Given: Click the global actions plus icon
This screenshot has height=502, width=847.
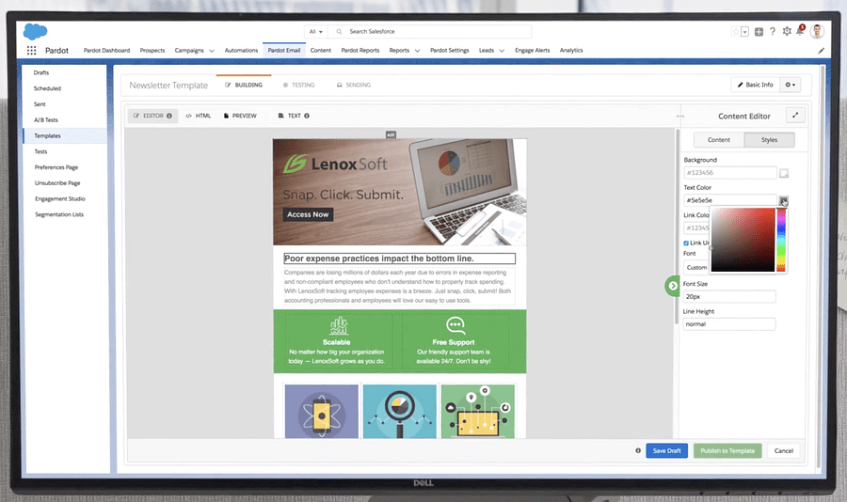Looking at the screenshot, I should coord(759,31).
